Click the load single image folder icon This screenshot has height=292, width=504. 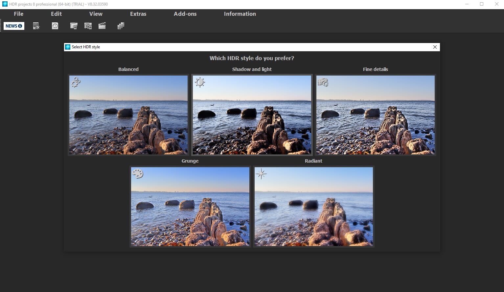(74, 26)
